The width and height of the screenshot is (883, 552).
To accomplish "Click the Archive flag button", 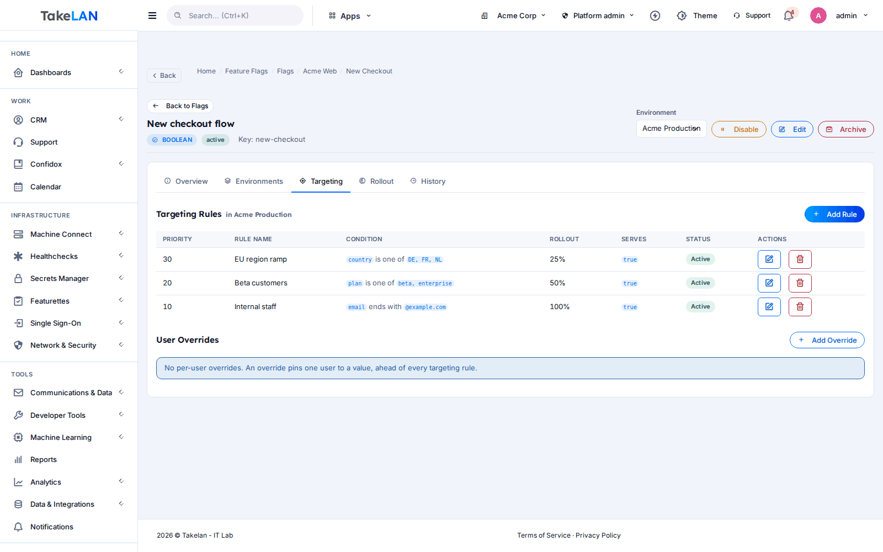I will tap(846, 129).
